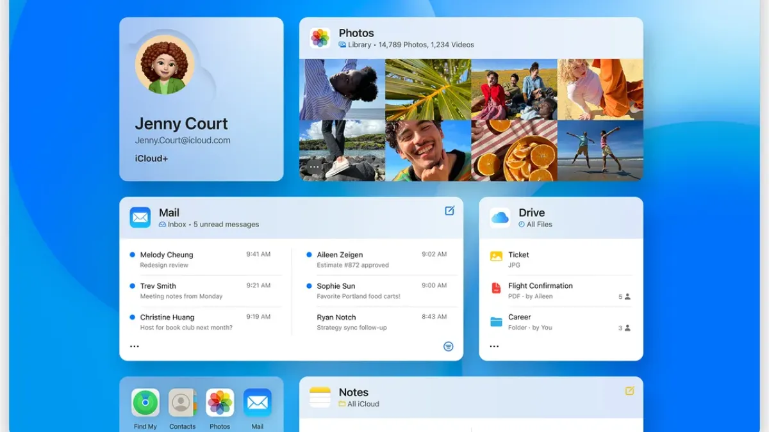Open the smiling man selfie photo
Screen dimensions: 769x432
coord(428,151)
